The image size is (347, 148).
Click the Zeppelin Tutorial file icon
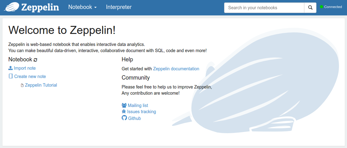[22, 85]
